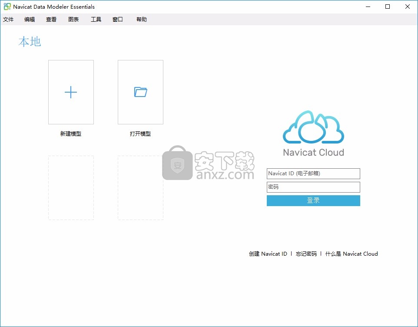Open the 窗口 menu

point(118,20)
